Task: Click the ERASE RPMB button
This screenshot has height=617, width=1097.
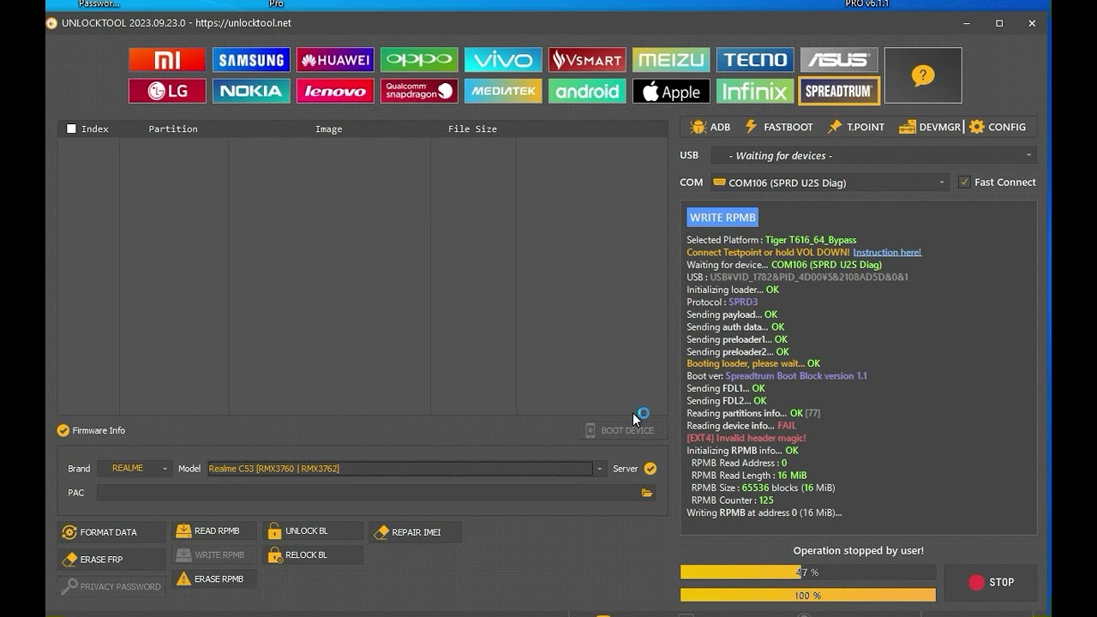Action: [x=213, y=579]
